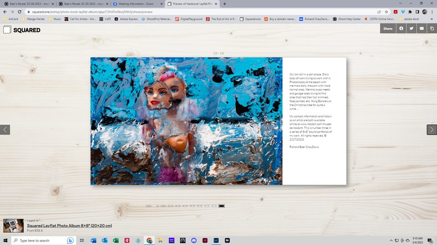Select the Preview of Hardcover Layflat tab
This screenshot has height=245, width=437.
click(192, 4)
